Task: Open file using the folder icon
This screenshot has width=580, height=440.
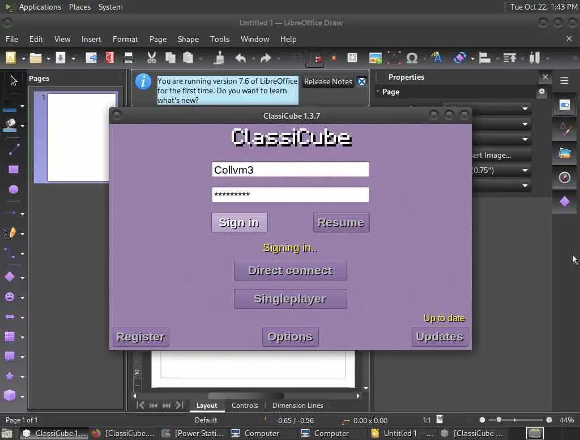Action: pyautogui.click(x=36, y=58)
